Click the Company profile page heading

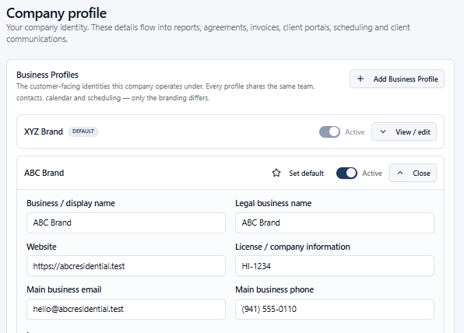click(x=56, y=13)
